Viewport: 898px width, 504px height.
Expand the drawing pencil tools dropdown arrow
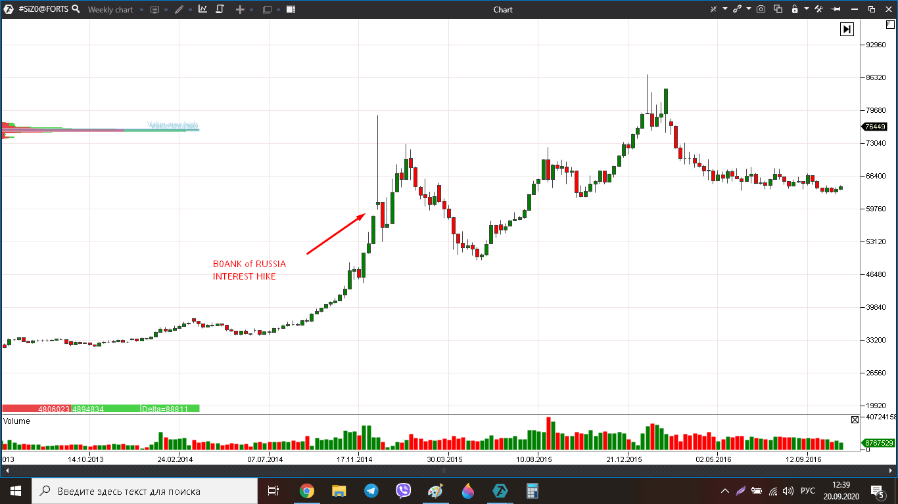[x=191, y=10]
